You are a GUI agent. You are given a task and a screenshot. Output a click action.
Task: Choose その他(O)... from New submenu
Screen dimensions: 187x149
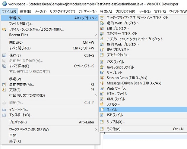click(115, 129)
